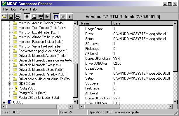Select PostgreSQL+ (Beta) in tree
179x116 pixels.
tap(32, 93)
